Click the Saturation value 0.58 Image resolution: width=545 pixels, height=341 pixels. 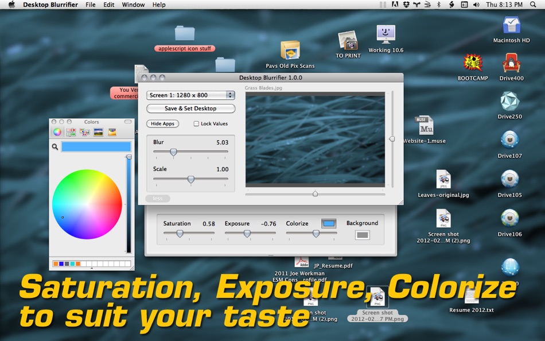[209, 224]
